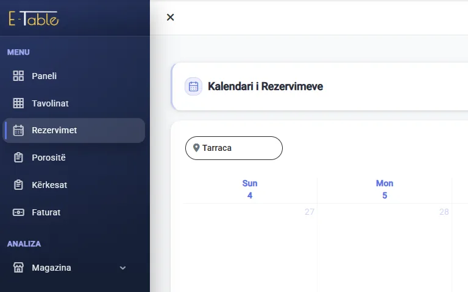The image size is (468, 292).
Task: Click the Magazina label in the sidebar
Action: coord(51,268)
